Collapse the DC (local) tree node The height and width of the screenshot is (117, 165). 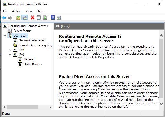pos(5,36)
